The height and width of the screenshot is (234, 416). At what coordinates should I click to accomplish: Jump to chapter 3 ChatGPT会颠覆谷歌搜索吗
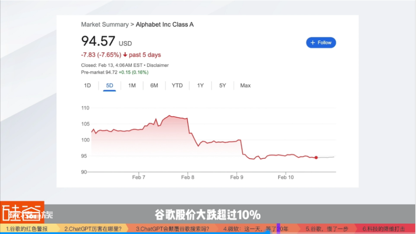click(x=173, y=229)
